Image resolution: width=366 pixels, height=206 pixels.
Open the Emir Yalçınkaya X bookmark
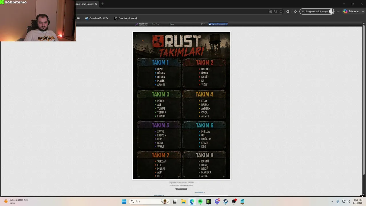[x=127, y=18]
